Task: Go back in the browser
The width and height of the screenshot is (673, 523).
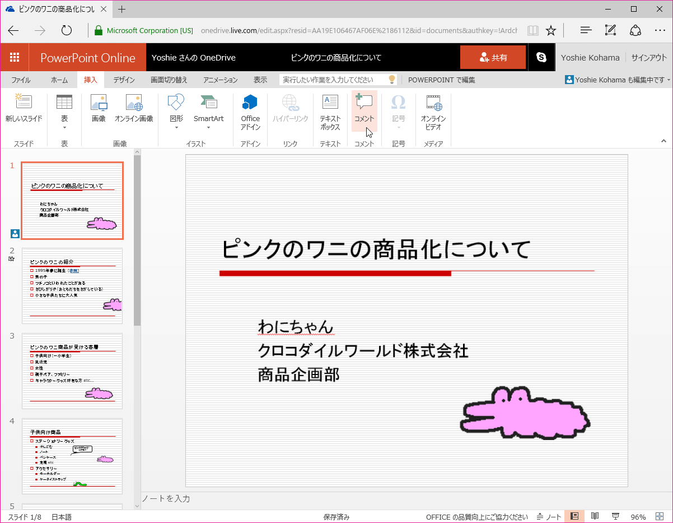Action: pyautogui.click(x=13, y=30)
